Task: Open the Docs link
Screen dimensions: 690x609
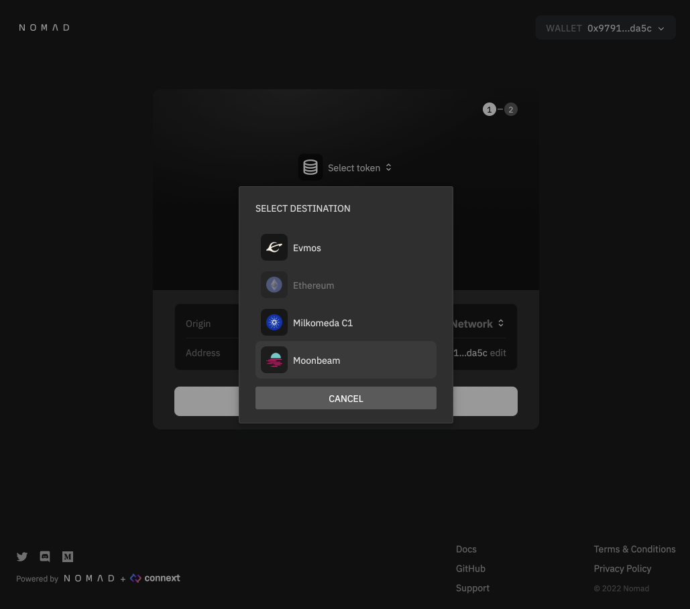Action: click(x=466, y=549)
